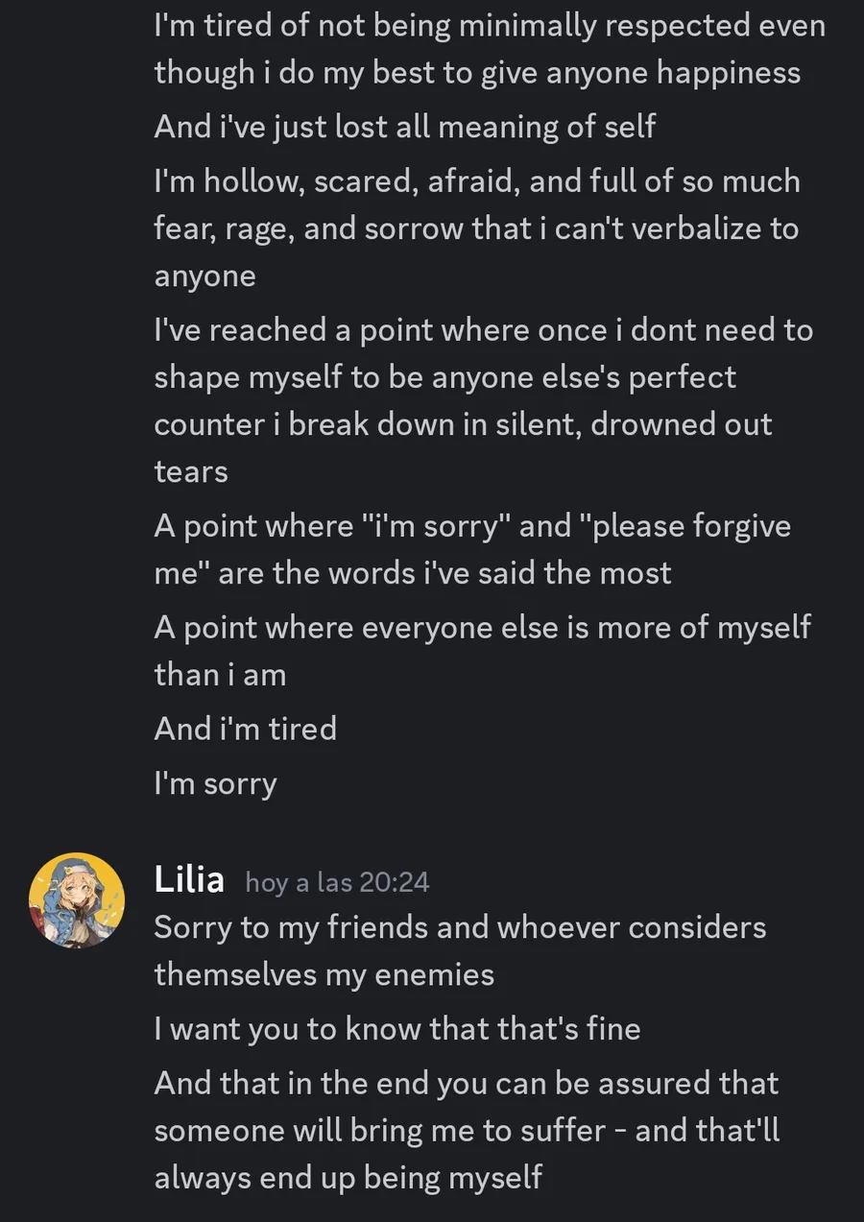This screenshot has width=864, height=1222.
Task: Tap line 'are the words i've said the most'
Action: coord(413,573)
